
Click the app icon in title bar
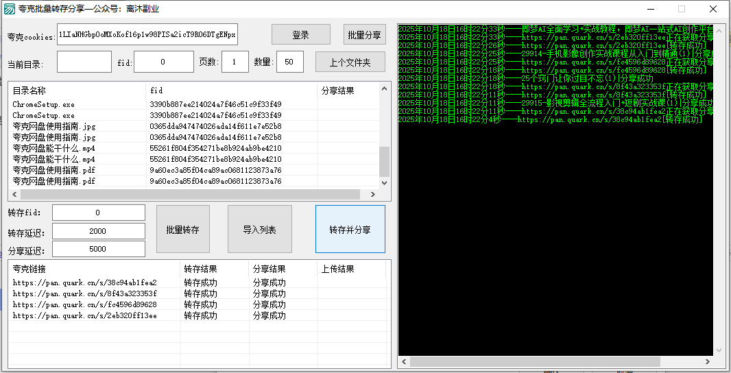tap(10, 9)
